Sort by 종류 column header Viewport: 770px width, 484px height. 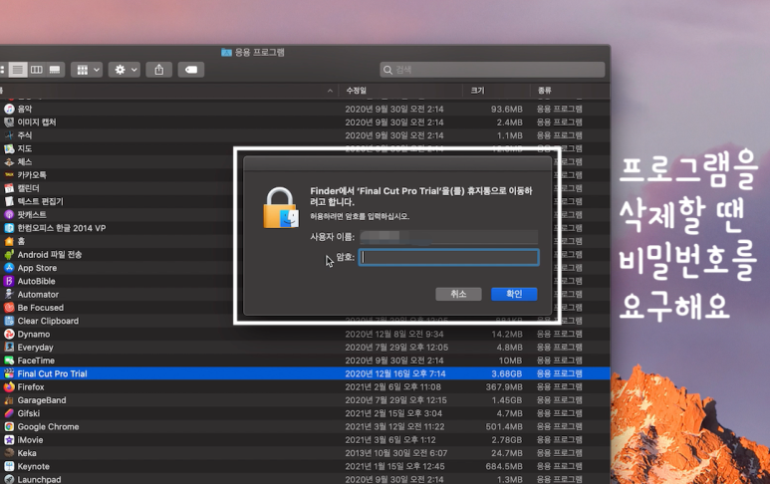tap(544, 91)
